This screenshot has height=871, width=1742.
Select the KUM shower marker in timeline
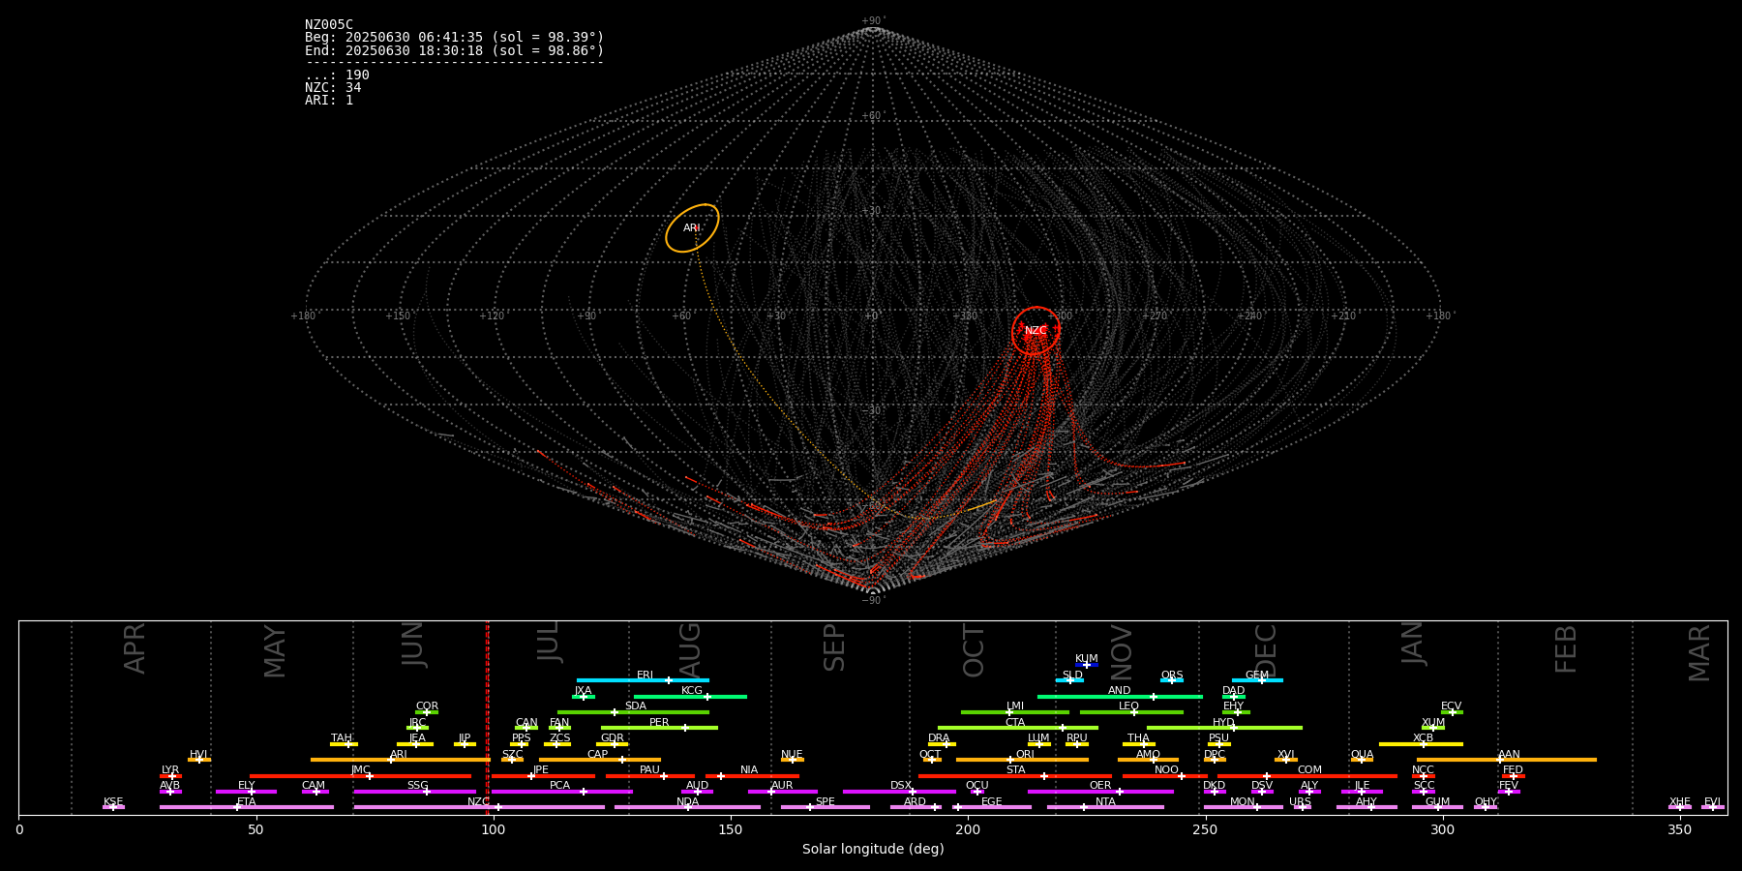(1087, 665)
